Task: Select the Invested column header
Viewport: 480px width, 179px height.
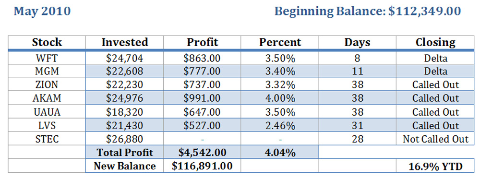Action: click(x=125, y=42)
